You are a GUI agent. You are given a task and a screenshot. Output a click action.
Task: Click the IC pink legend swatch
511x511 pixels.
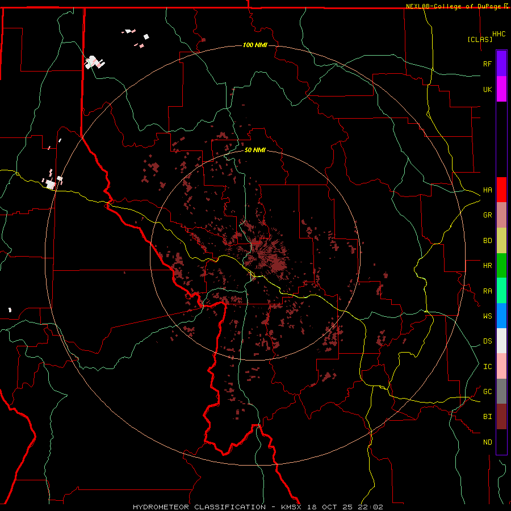(501, 366)
